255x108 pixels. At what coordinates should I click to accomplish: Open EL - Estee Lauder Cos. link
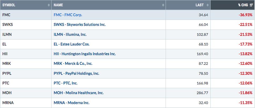(x=72, y=44)
